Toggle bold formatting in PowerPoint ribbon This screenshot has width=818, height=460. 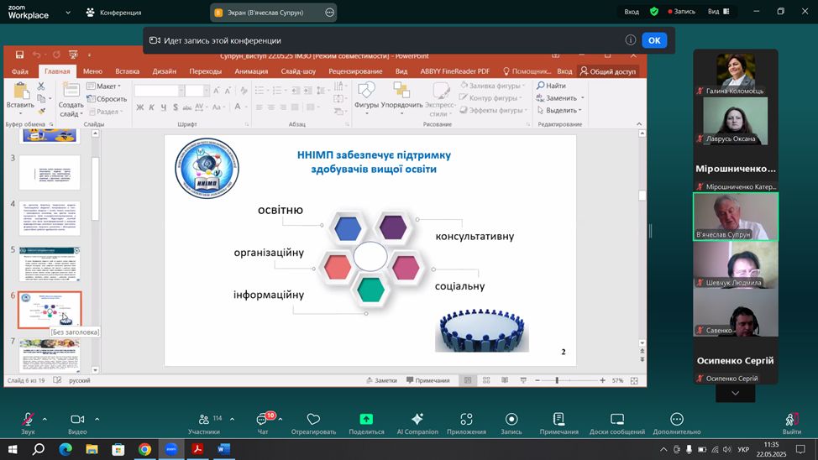point(140,107)
